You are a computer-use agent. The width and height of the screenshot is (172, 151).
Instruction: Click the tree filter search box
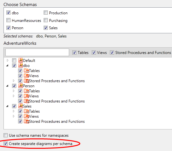[x=37, y=52]
